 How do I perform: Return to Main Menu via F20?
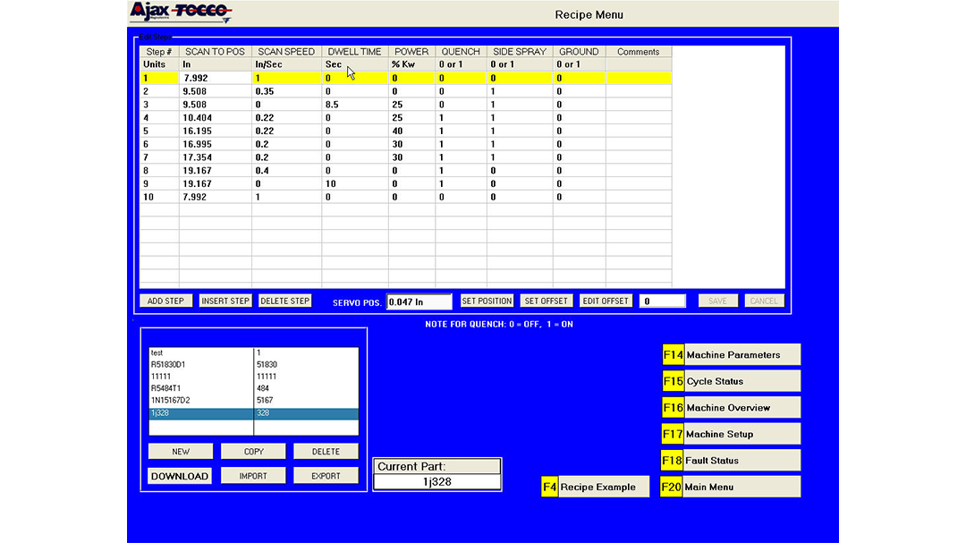(731, 487)
